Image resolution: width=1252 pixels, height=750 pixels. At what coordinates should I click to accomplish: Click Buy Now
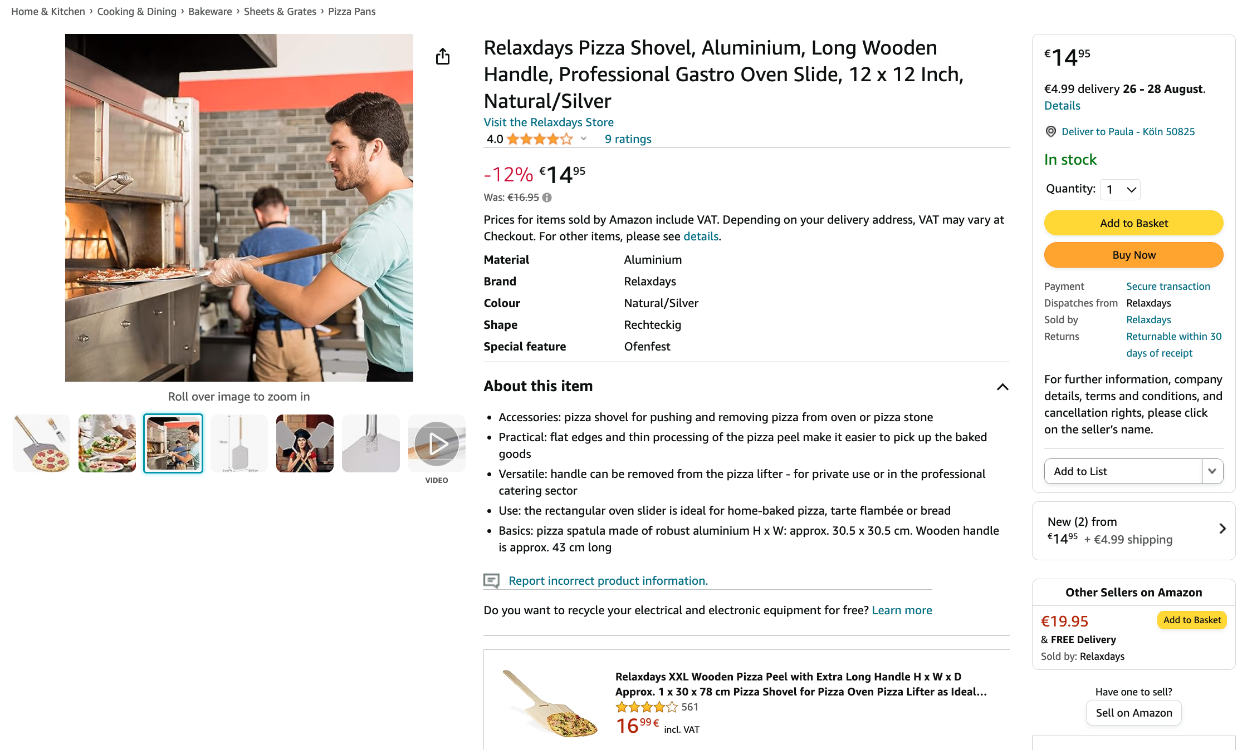coord(1133,254)
